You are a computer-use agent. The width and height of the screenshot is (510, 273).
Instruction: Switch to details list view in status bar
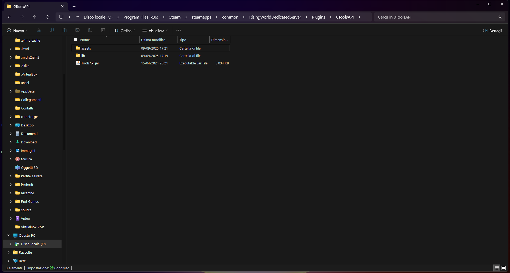pos(497,268)
